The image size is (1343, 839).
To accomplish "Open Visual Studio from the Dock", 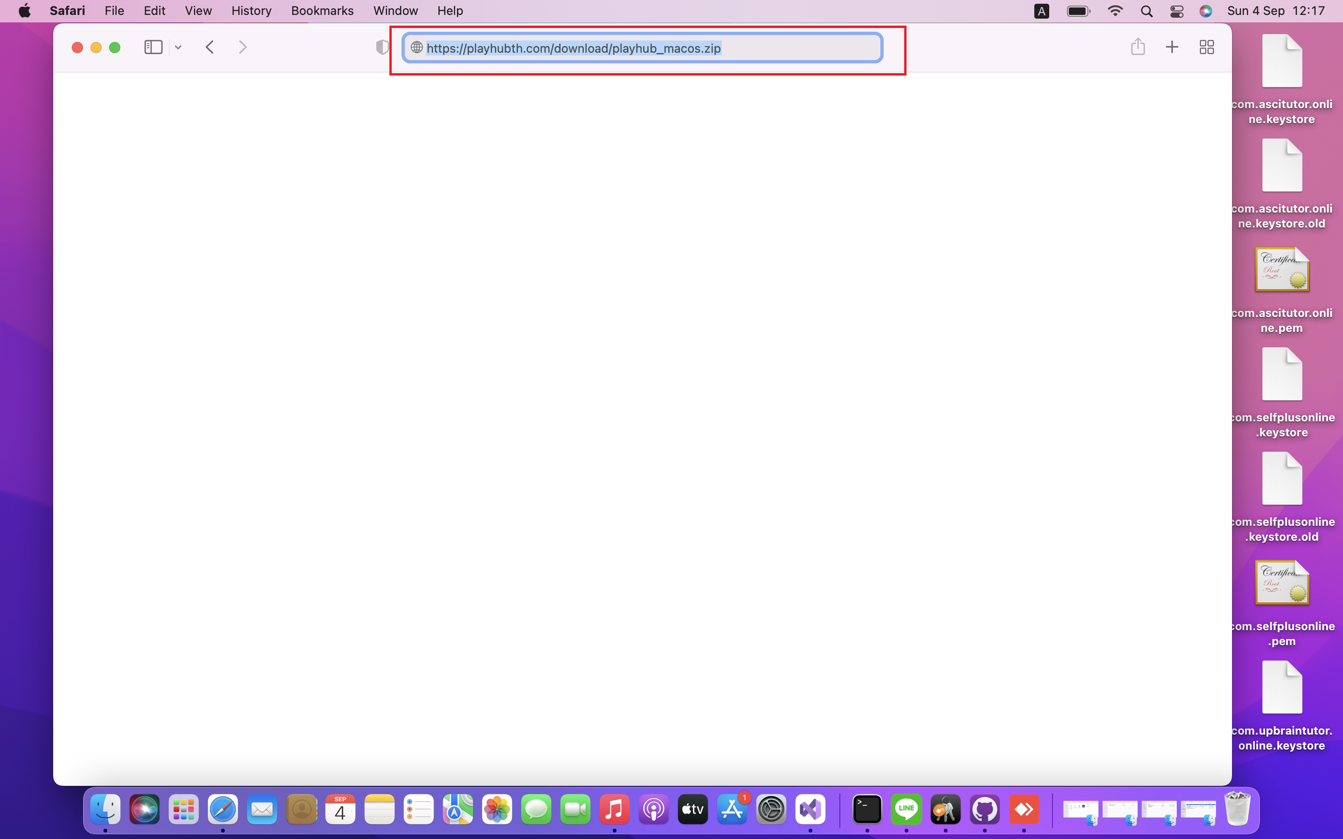I will [x=810, y=809].
